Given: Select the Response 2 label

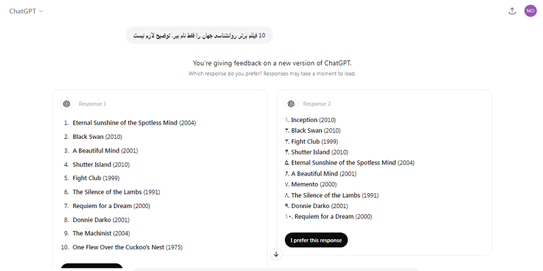Looking at the screenshot, I should [x=317, y=104].
